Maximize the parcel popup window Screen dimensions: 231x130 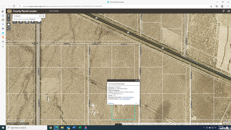click(x=136, y=81)
